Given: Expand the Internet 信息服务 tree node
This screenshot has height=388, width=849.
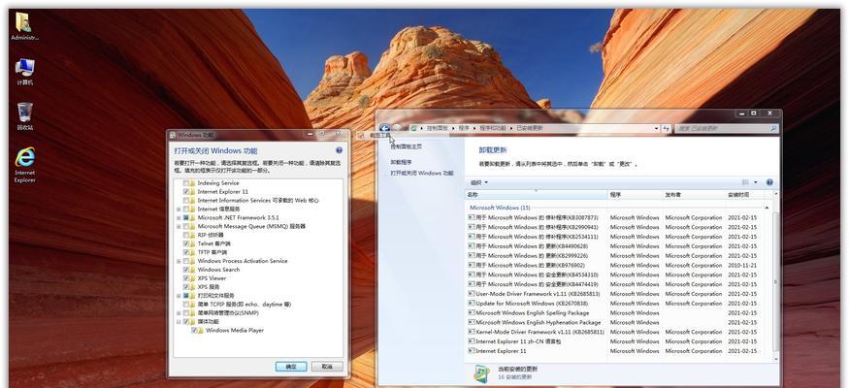Looking at the screenshot, I should 179,209.
